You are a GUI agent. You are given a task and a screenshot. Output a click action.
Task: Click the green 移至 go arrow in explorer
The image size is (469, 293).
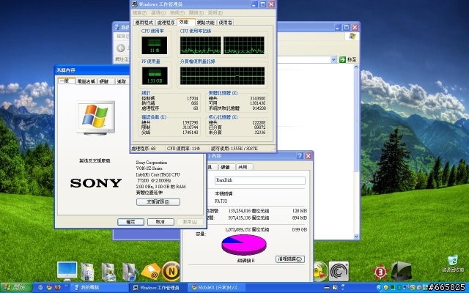(342, 59)
